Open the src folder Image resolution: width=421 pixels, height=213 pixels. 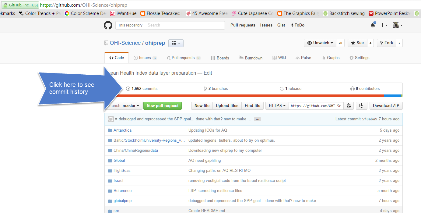coord(116,211)
